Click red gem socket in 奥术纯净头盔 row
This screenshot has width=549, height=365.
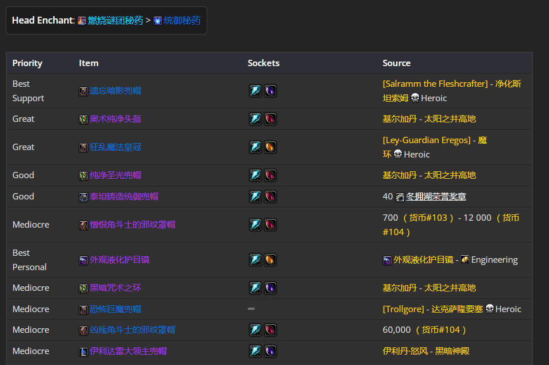pyautogui.click(x=270, y=119)
